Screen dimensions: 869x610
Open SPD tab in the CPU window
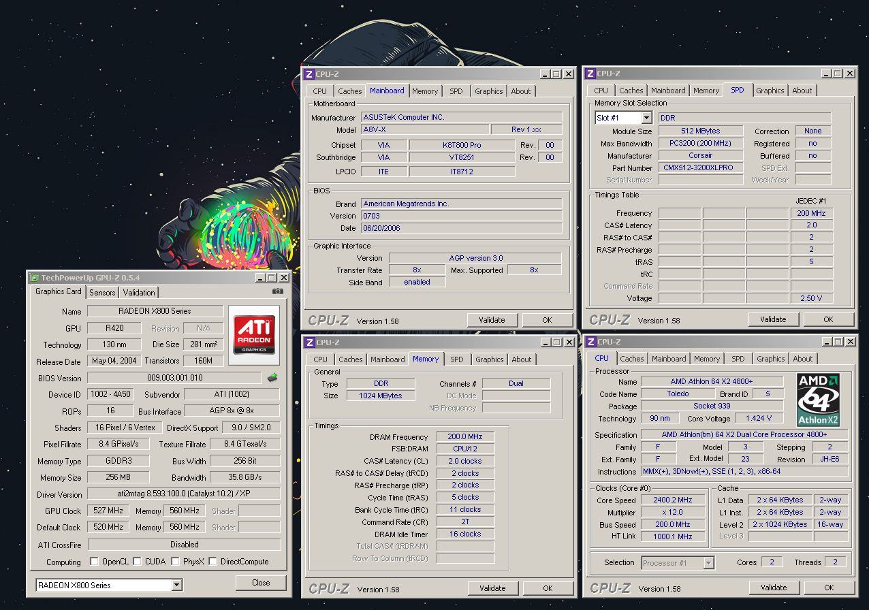[738, 359]
